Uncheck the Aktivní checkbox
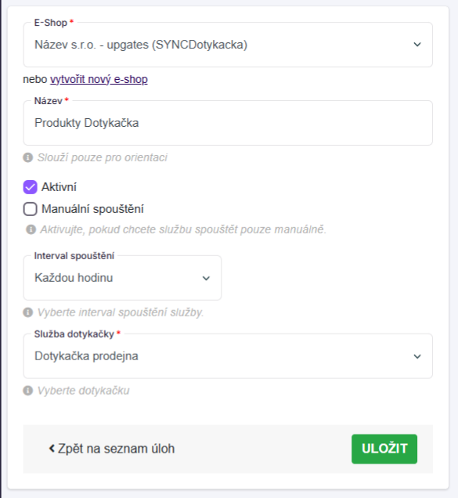This screenshot has width=458, height=498. [31, 187]
